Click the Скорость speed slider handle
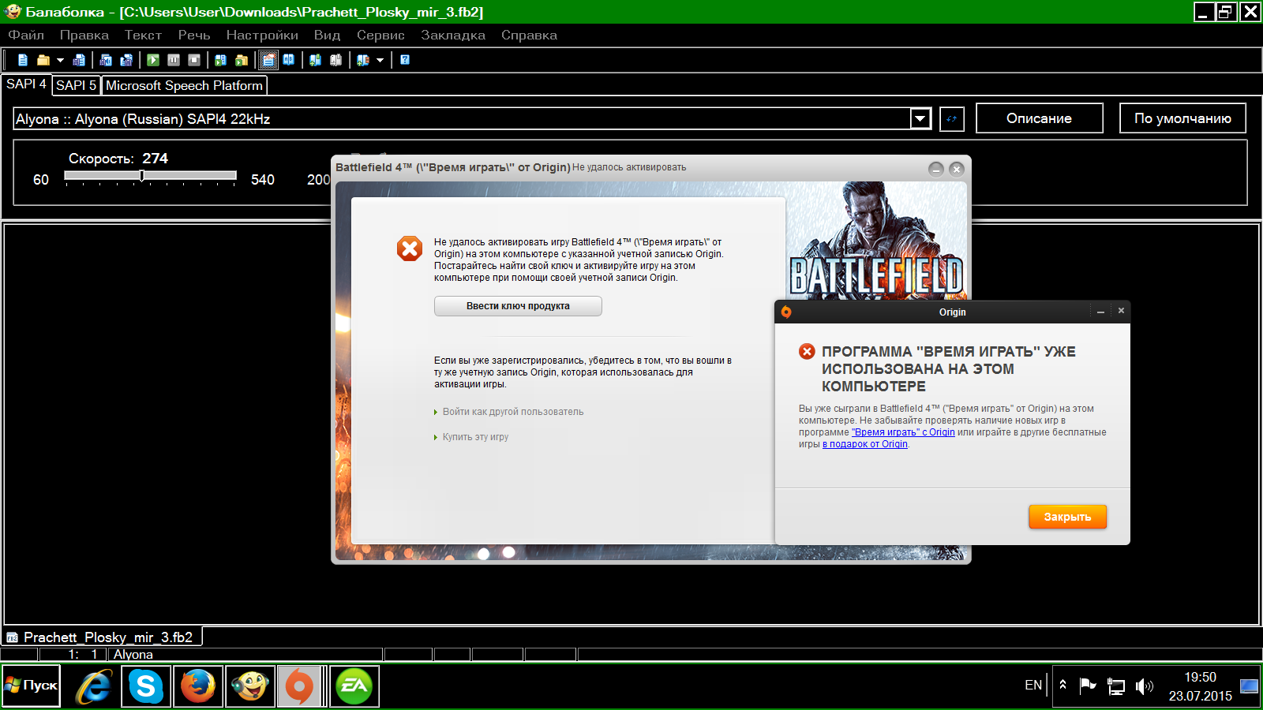 (142, 176)
